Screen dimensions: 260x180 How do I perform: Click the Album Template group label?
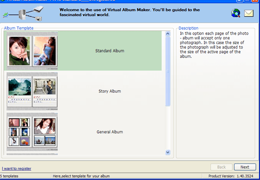pyautogui.click(x=19, y=28)
